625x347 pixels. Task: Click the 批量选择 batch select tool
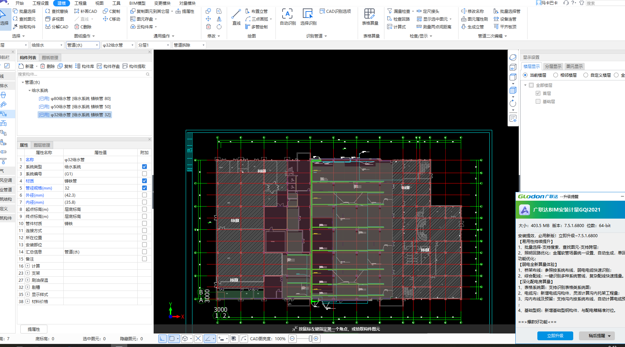[24, 11]
